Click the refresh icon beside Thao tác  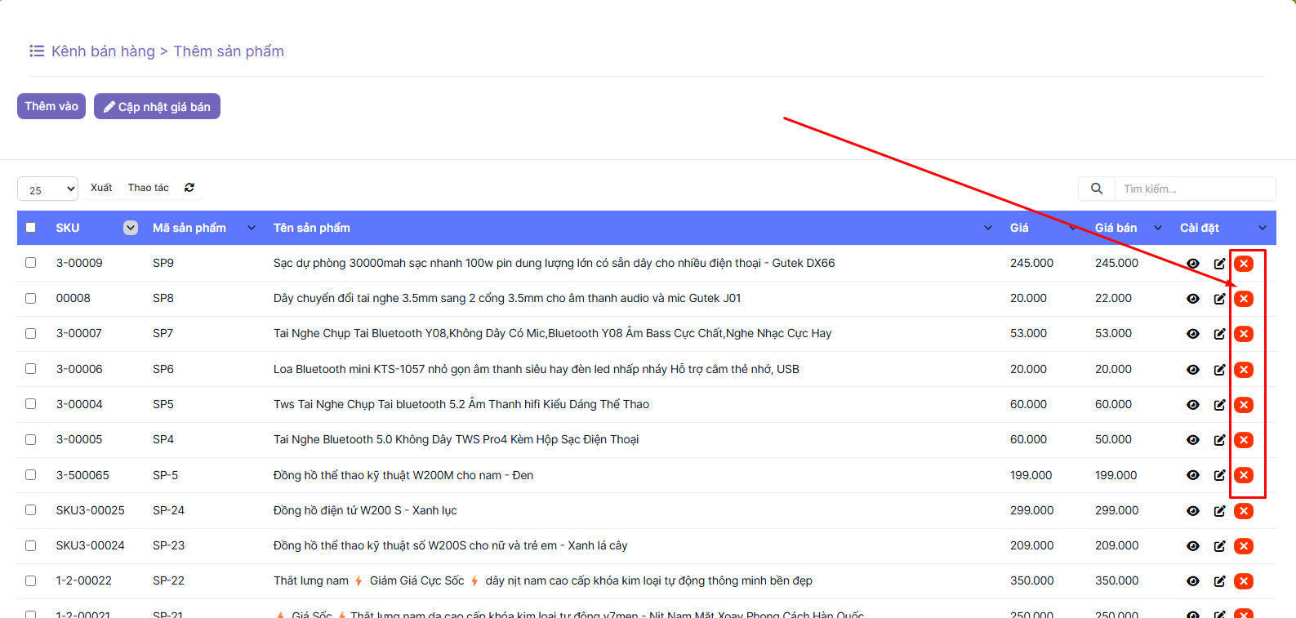click(189, 188)
